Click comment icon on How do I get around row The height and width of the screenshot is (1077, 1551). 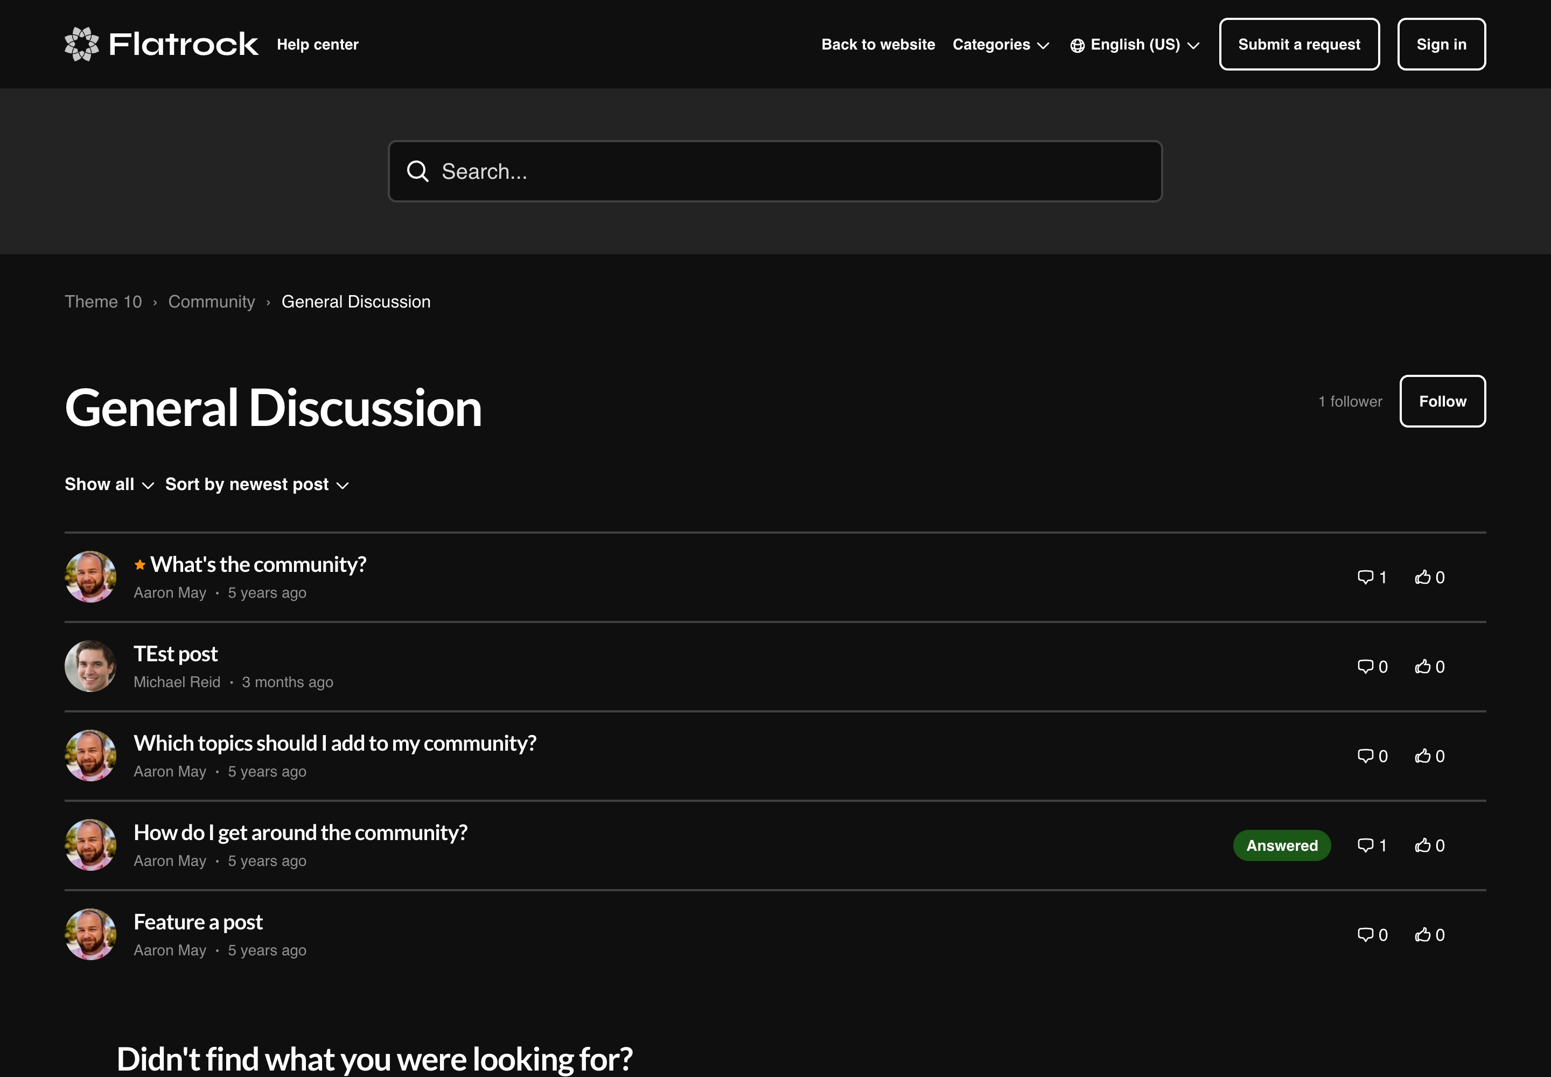[x=1365, y=845]
